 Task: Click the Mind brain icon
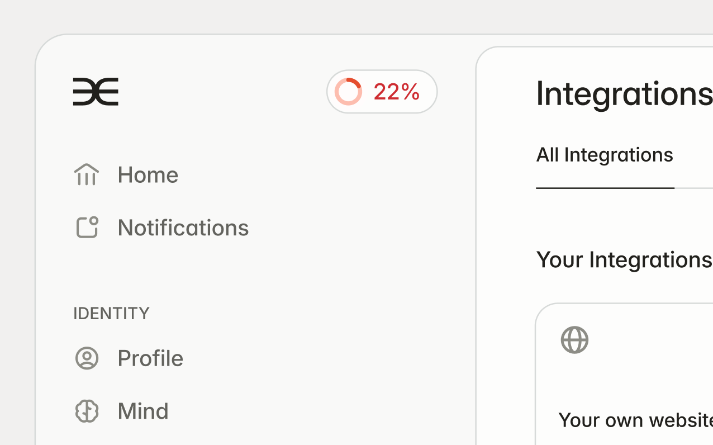87,411
